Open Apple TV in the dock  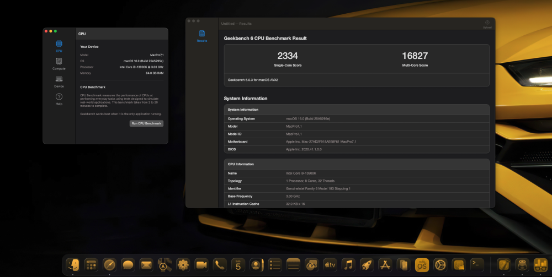[x=330, y=265]
